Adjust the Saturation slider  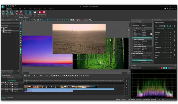166,52
